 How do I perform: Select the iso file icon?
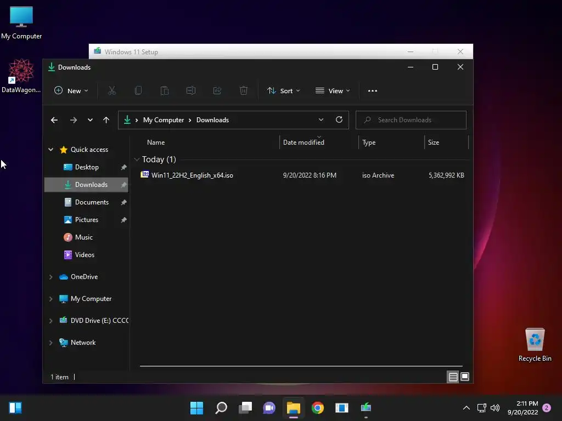click(x=144, y=175)
